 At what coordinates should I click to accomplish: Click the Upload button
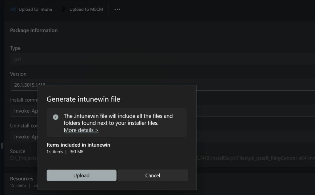81,175
